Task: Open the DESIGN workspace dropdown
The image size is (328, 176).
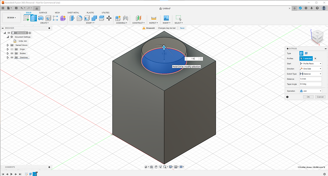Action: [x=11, y=18]
